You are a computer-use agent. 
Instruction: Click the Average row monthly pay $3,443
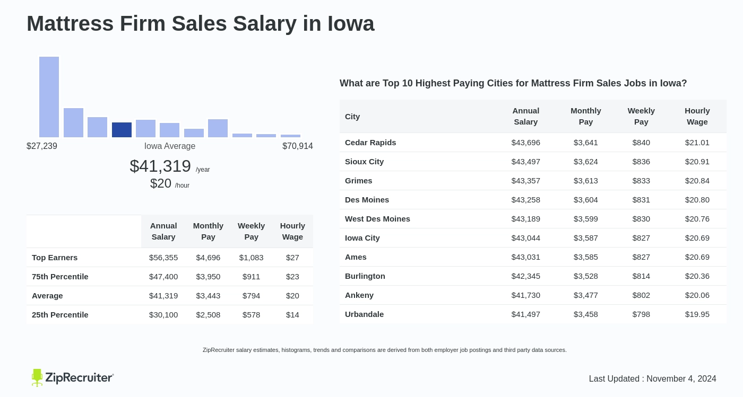(x=208, y=296)
